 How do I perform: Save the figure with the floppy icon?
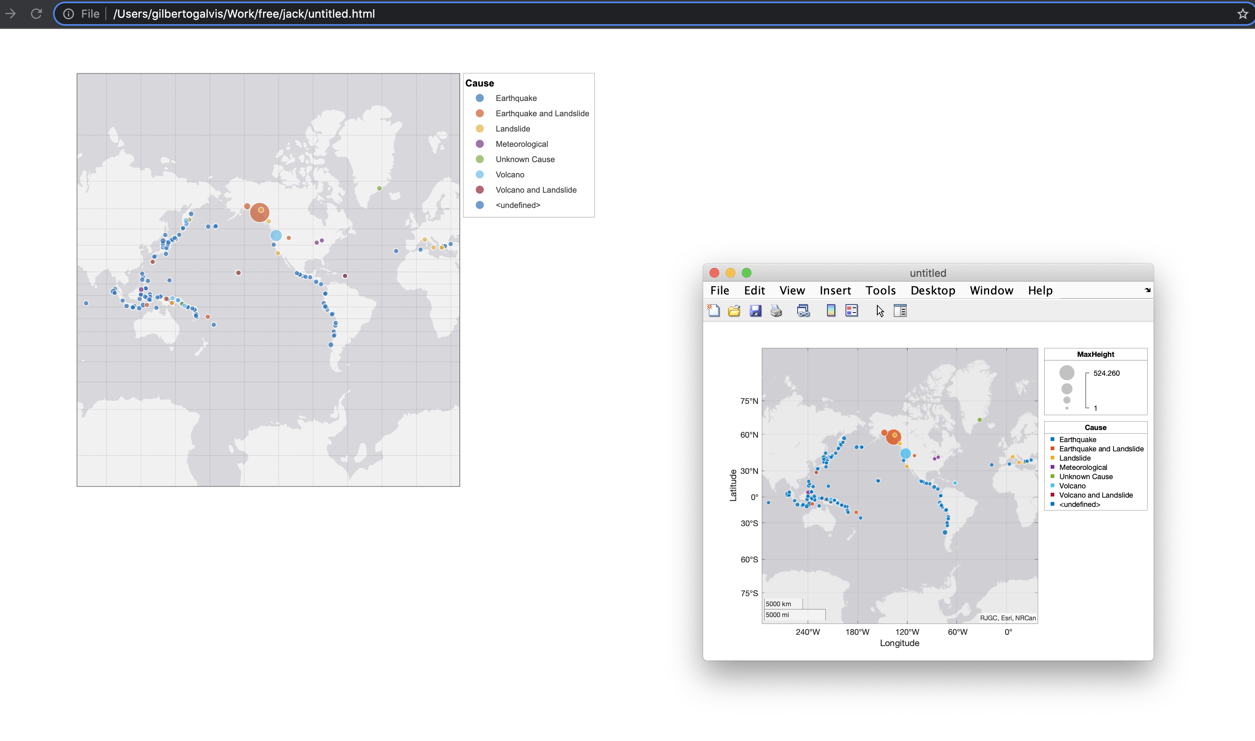pos(755,311)
